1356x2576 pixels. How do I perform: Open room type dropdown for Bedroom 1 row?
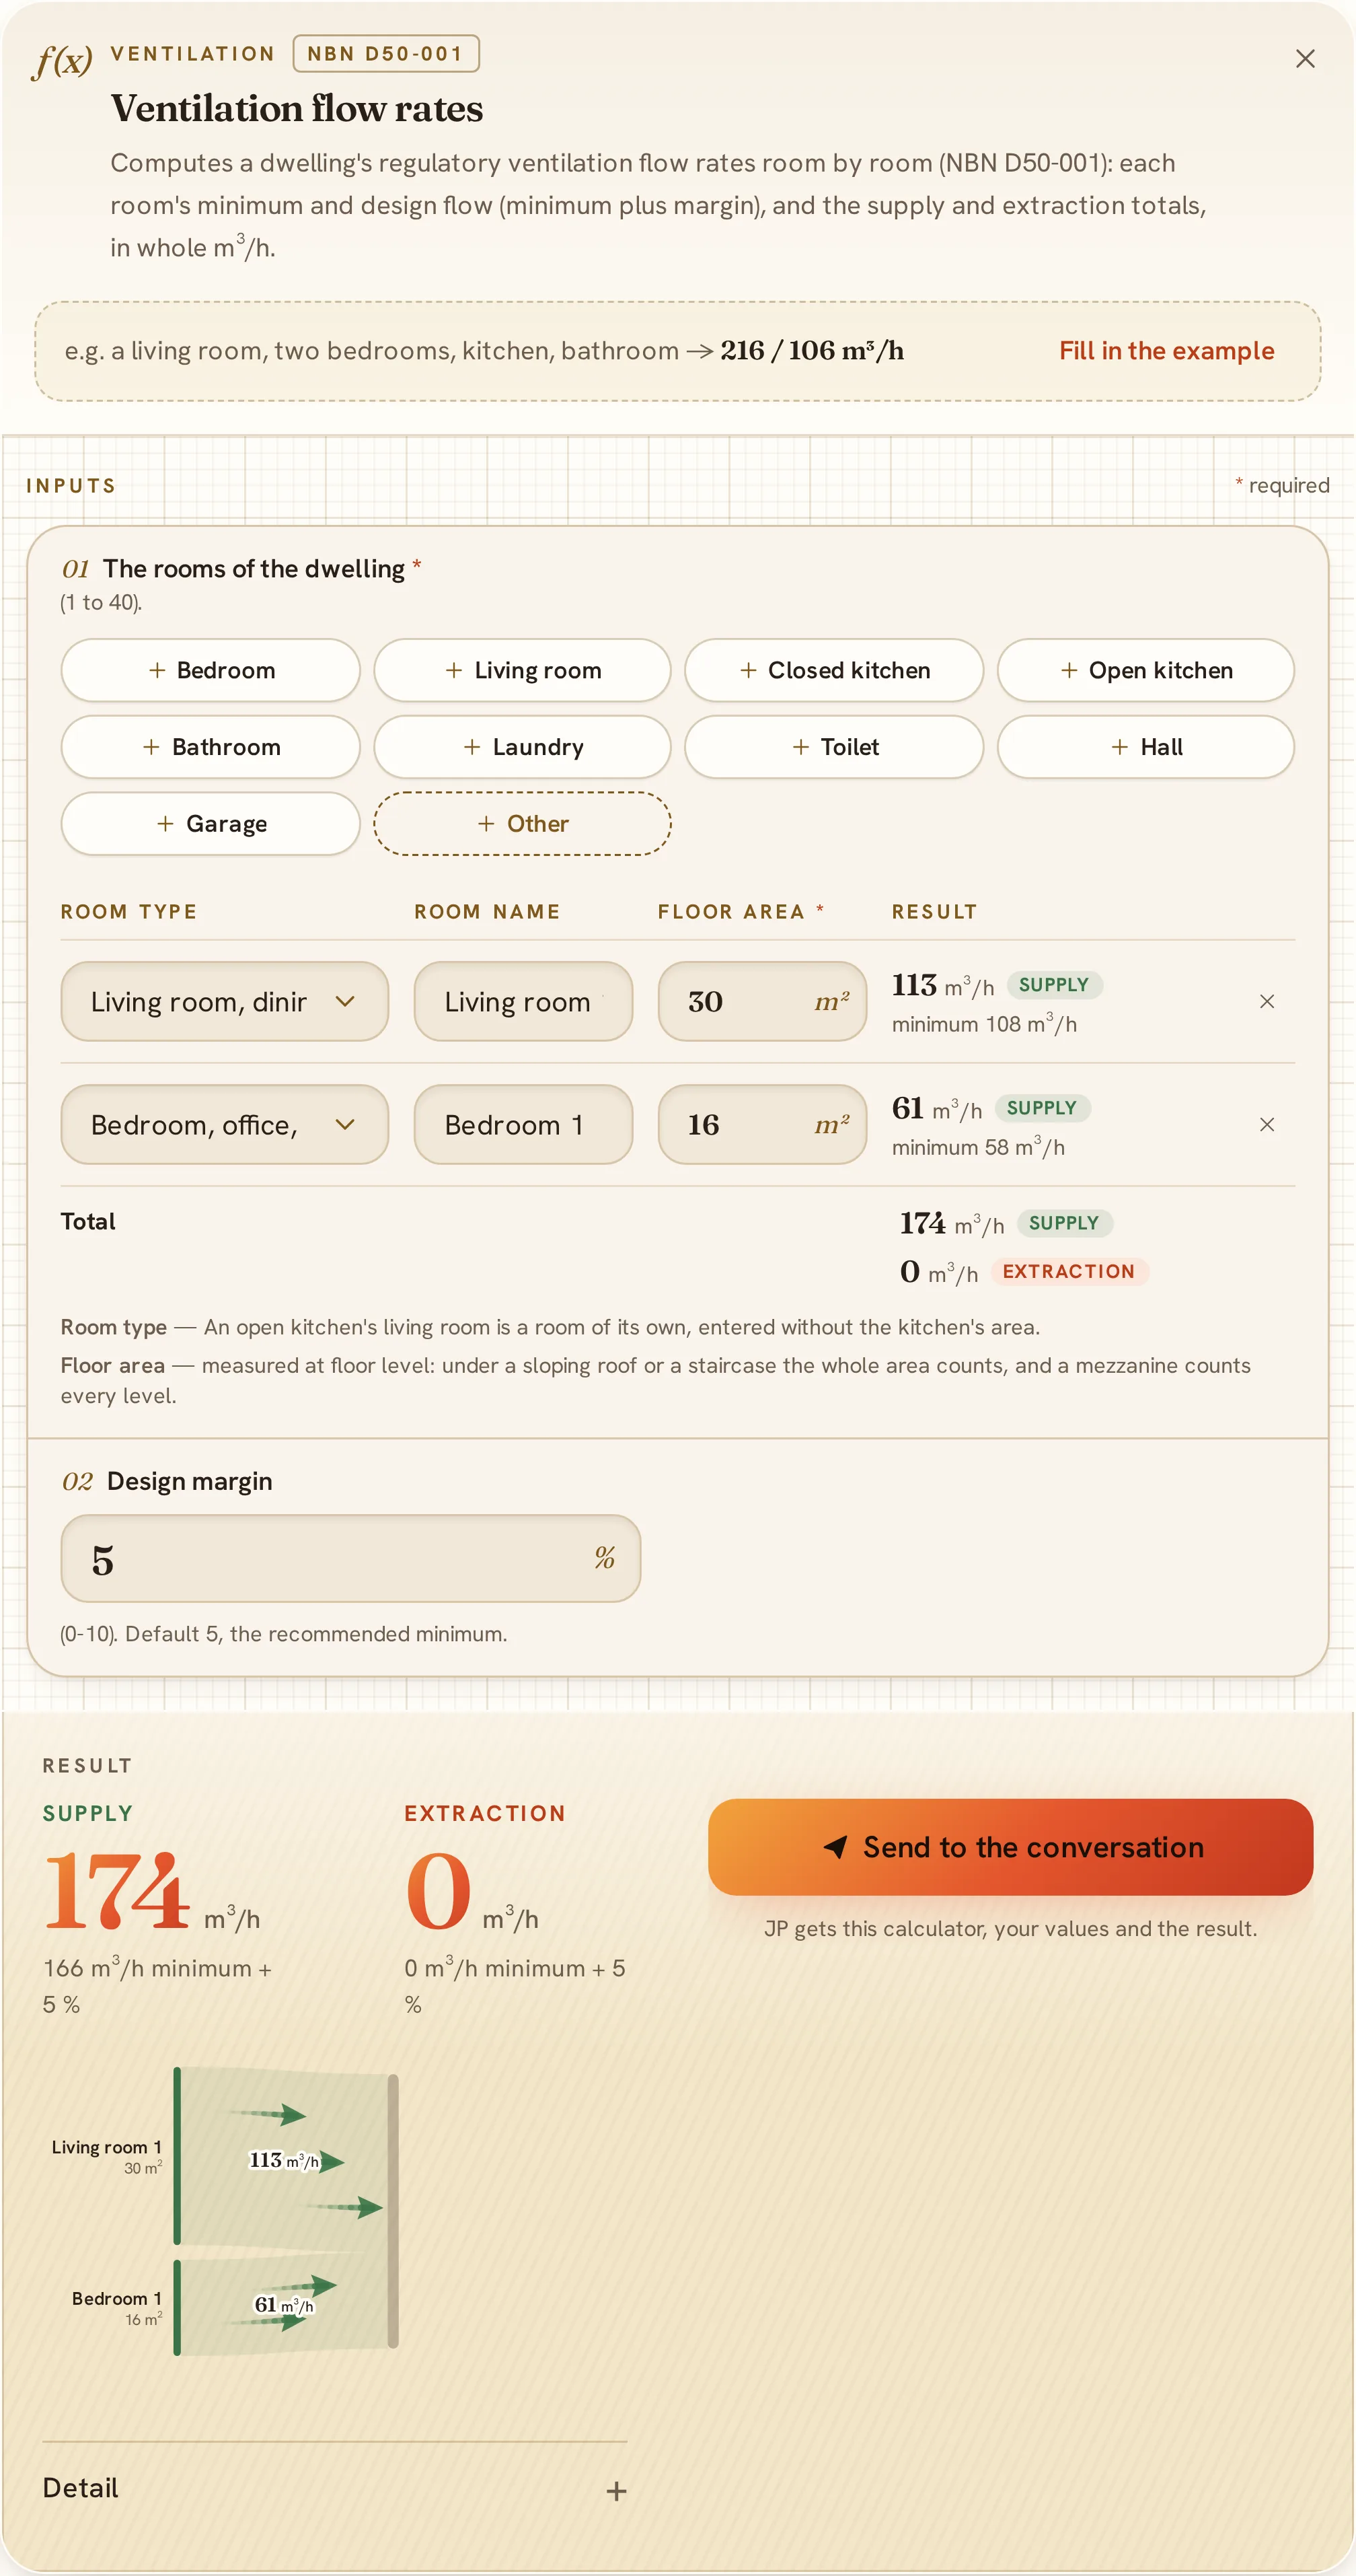224,1125
